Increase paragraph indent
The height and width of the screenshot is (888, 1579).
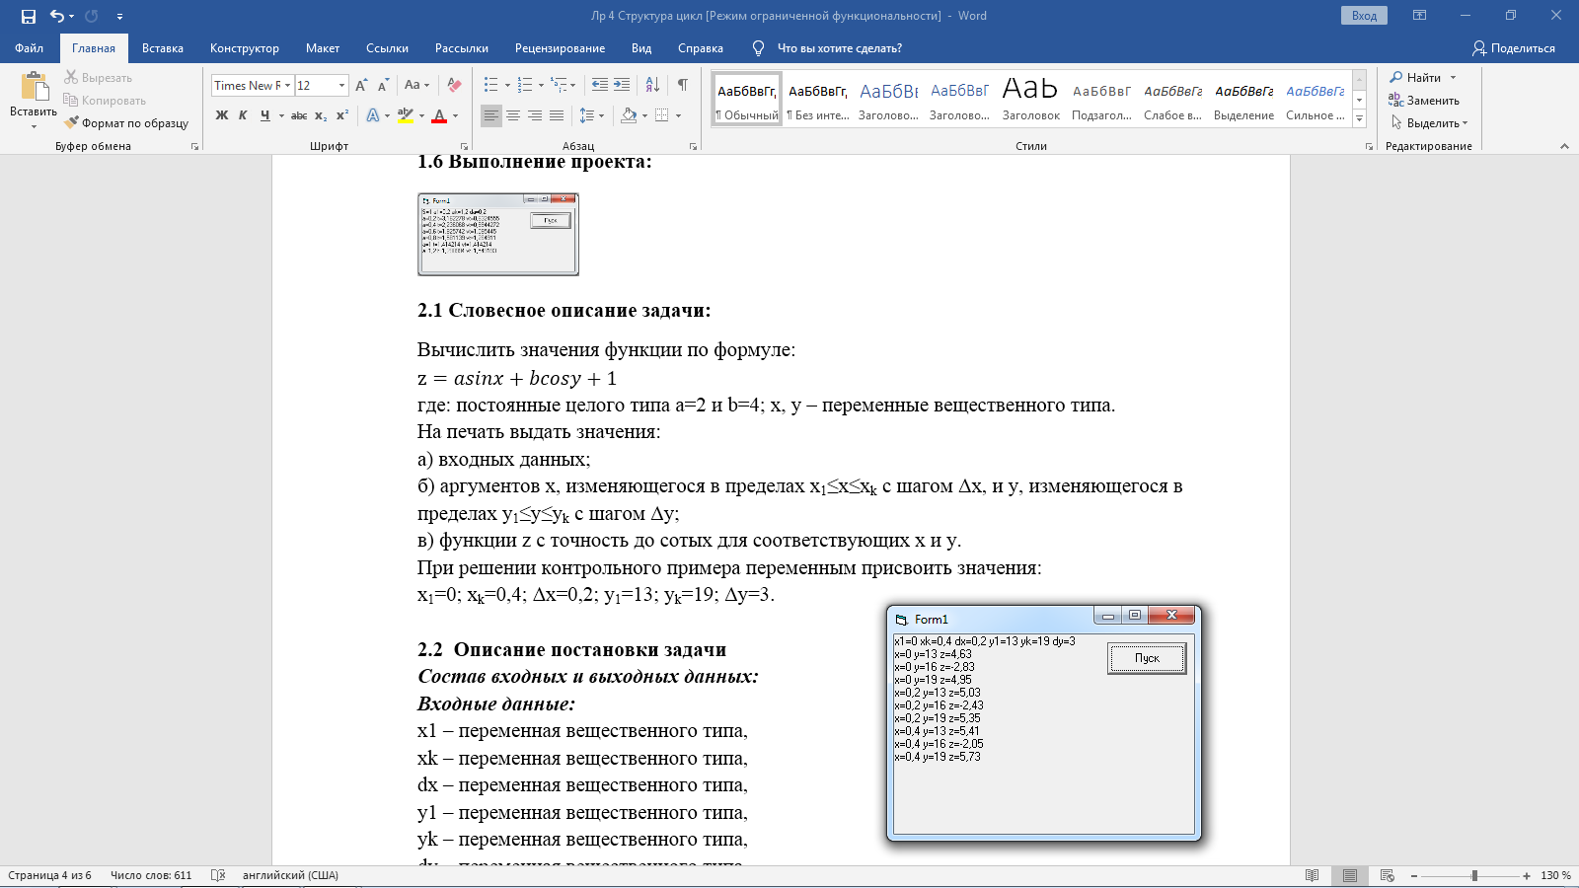(622, 86)
